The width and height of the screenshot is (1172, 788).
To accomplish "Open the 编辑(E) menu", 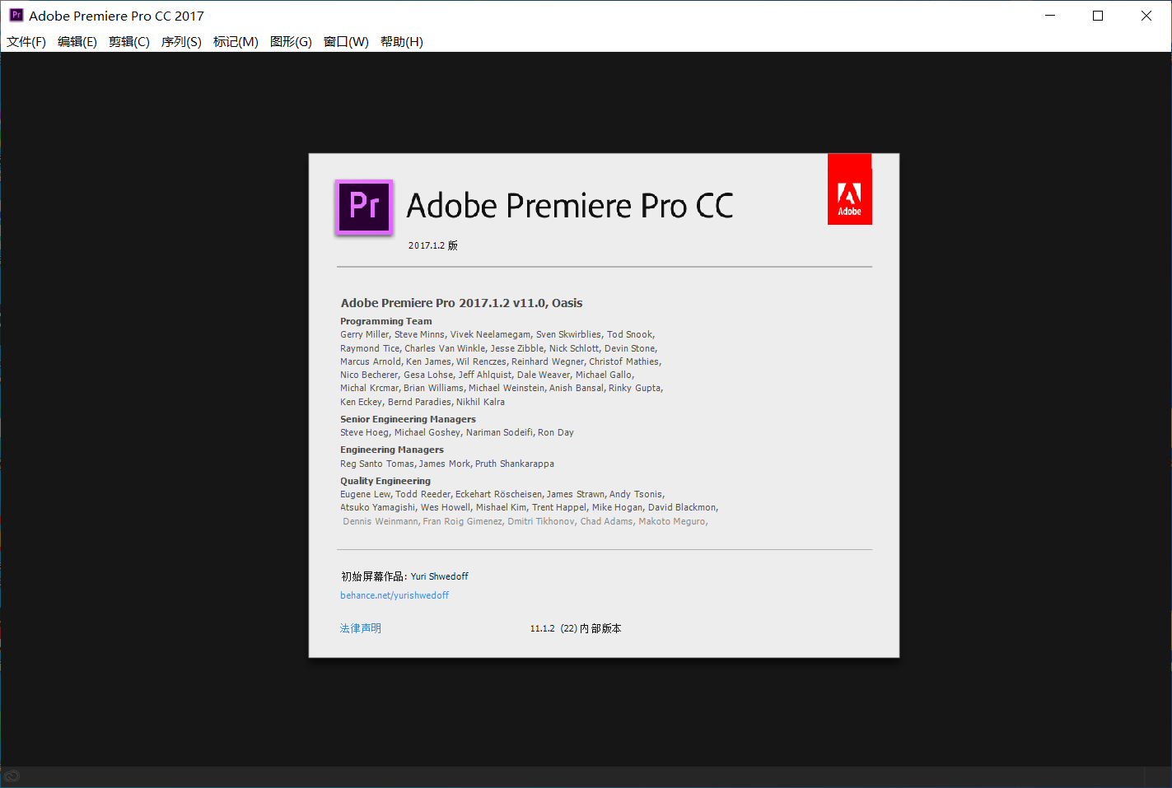I will pos(77,42).
